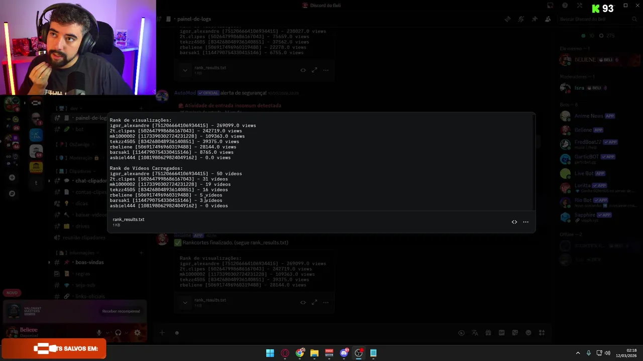Open Windows Start menu

tap(270, 353)
